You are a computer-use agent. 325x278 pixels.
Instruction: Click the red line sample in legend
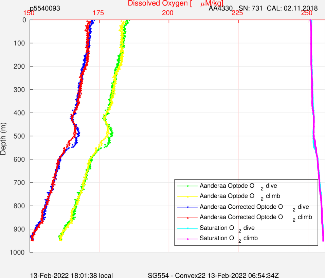pyautogui.click(x=187, y=218)
